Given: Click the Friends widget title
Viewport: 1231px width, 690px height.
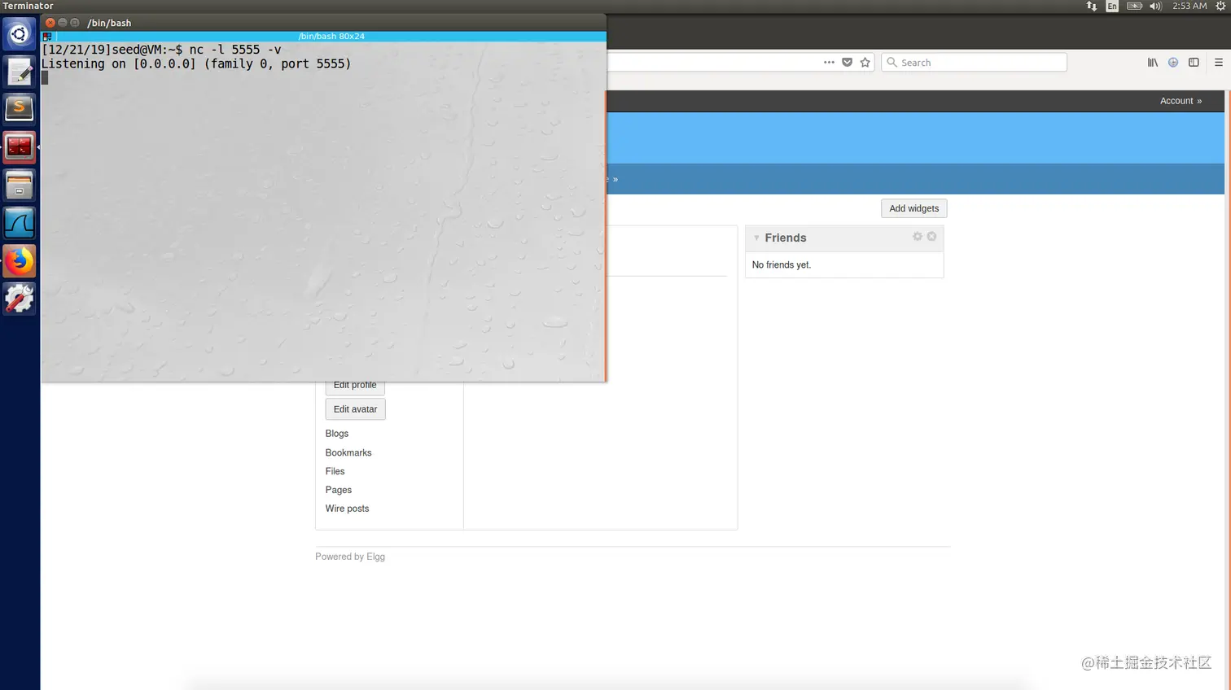Looking at the screenshot, I should 786,238.
